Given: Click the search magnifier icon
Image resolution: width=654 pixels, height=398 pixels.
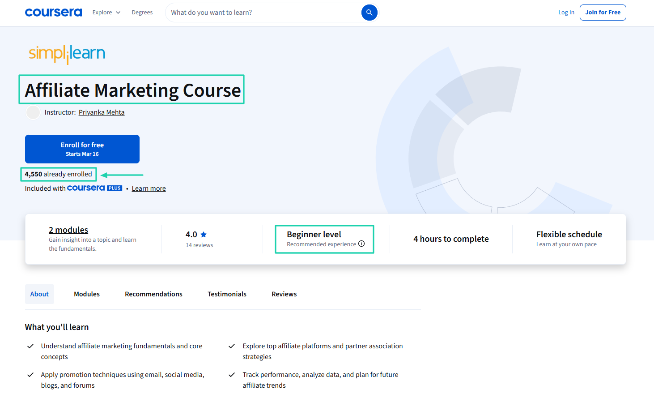Looking at the screenshot, I should click(369, 12).
